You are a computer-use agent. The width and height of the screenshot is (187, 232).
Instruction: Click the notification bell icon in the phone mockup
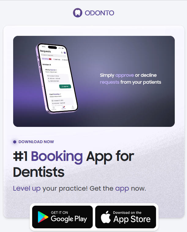pos(62,52)
